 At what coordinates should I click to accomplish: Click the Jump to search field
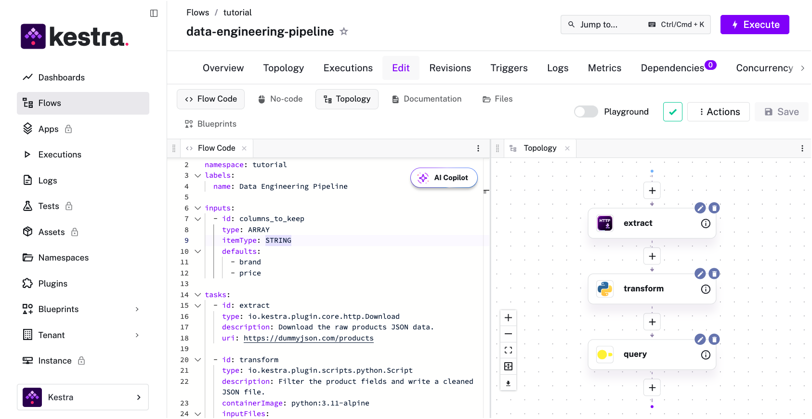tap(635, 25)
